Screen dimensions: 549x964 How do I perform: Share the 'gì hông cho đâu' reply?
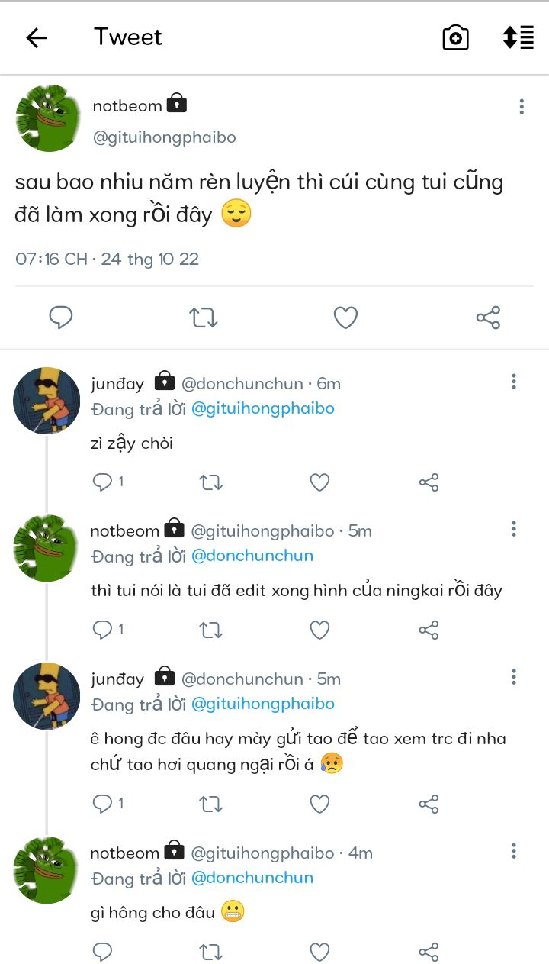429,952
